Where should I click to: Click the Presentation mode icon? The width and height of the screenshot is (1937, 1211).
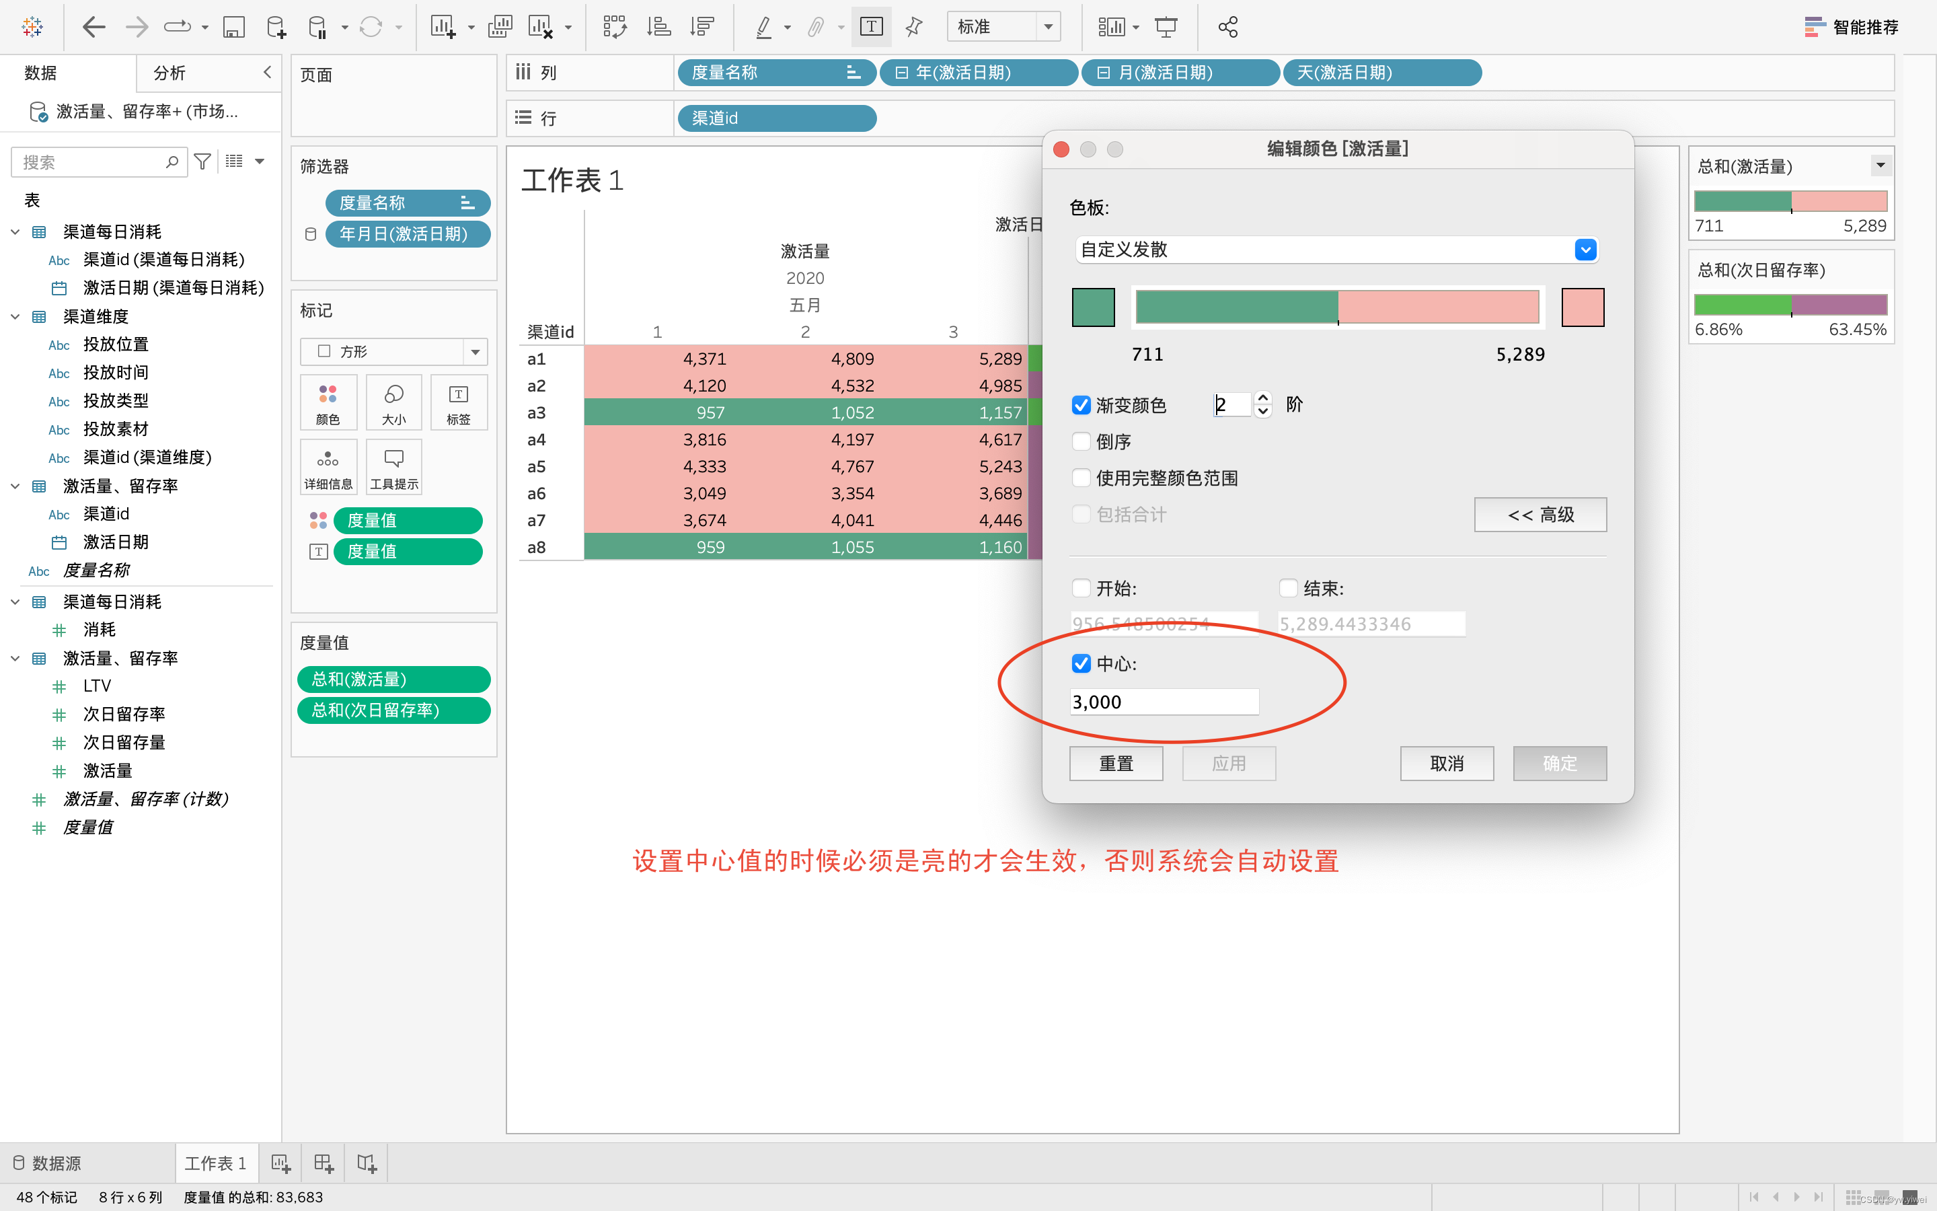click(1166, 27)
